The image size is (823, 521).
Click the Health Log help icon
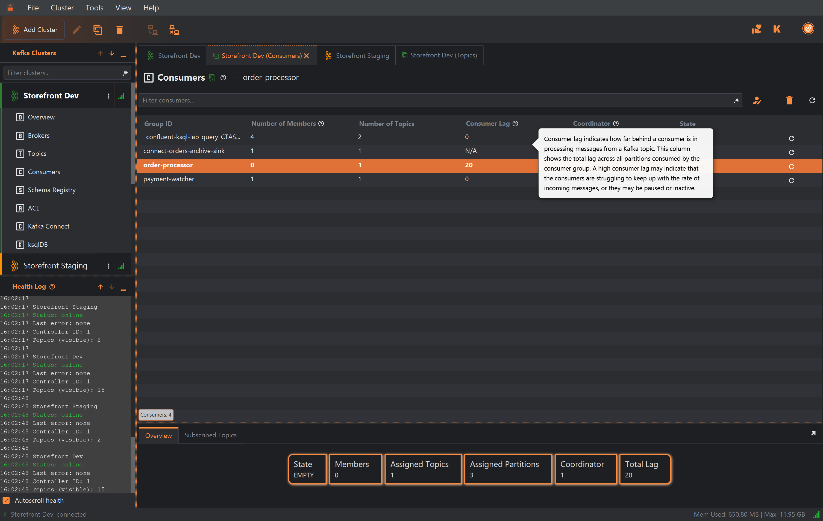pos(52,287)
